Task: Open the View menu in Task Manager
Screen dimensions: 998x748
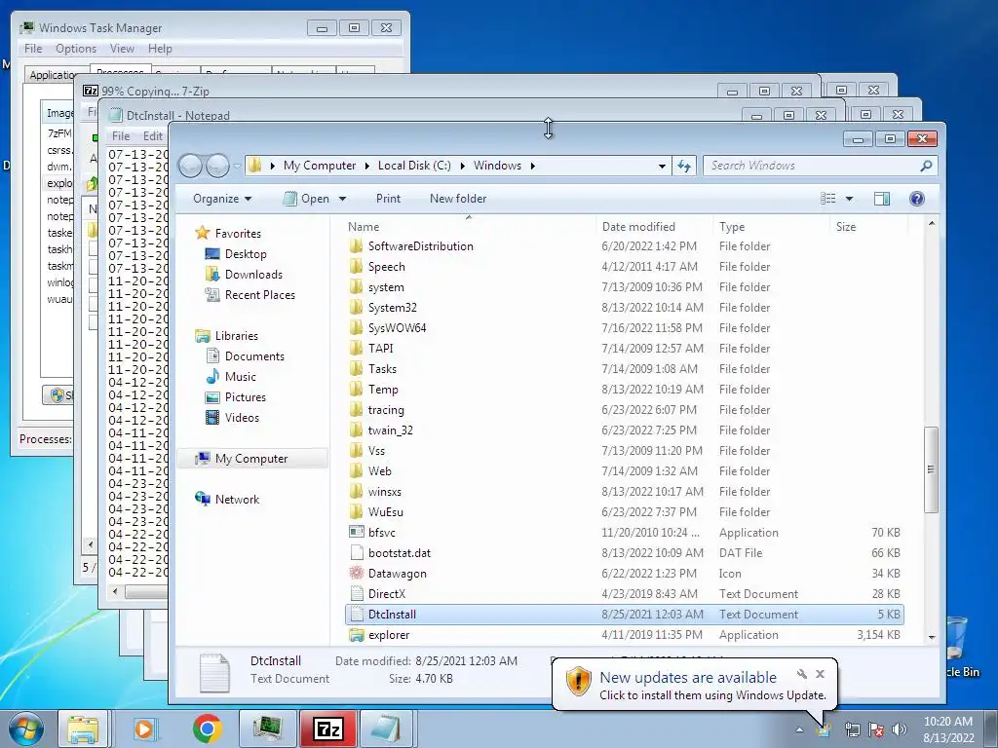Action: click(122, 49)
